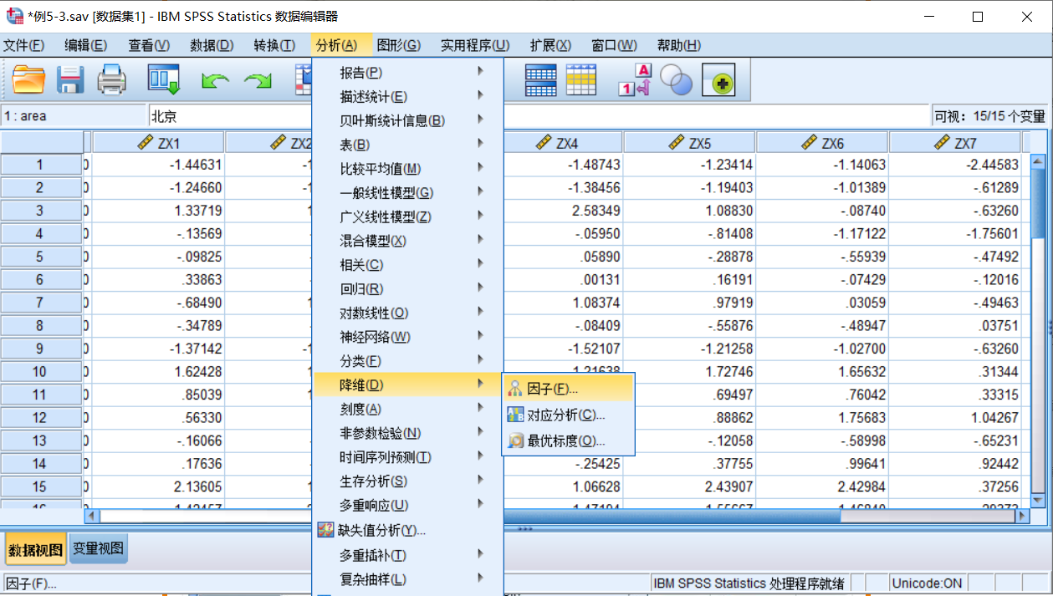
Task: Choose 神经网络(W) menu entry
Action: point(407,337)
